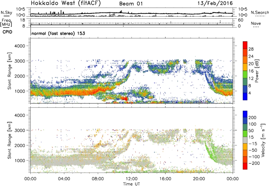Click the 'CPID' label
269x186 pixels.
pos(7,32)
